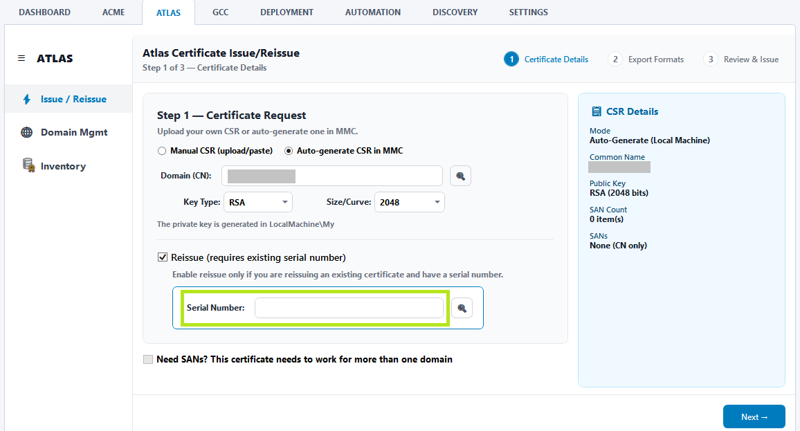This screenshot has width=800, height=431.
Task: Switch to the DASHBOARD tab
Action: click(45, 12)
